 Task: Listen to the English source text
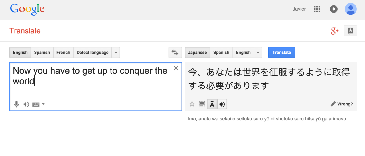coord(26,104)
